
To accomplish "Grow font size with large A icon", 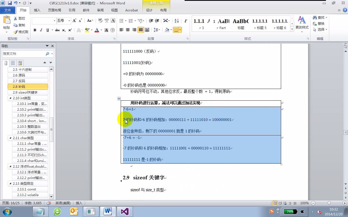I will pos(74,21).
